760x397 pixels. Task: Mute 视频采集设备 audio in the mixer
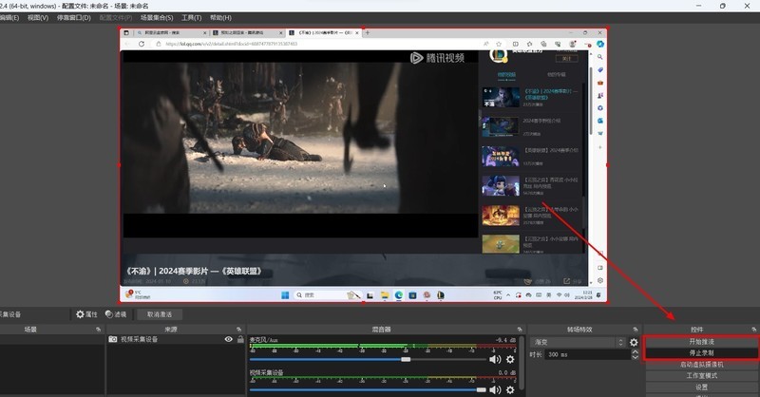(x=495, y=389)
